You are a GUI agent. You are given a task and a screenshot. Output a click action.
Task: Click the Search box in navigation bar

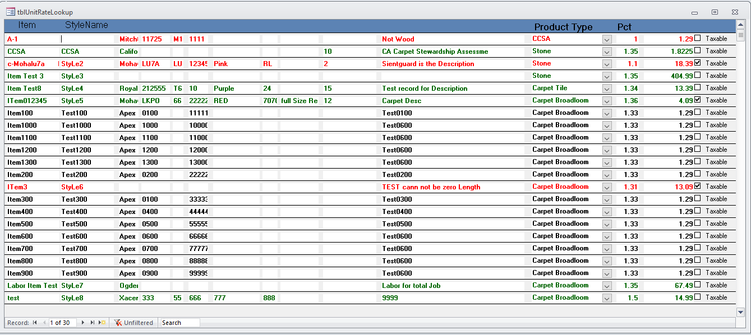point(180,323)
